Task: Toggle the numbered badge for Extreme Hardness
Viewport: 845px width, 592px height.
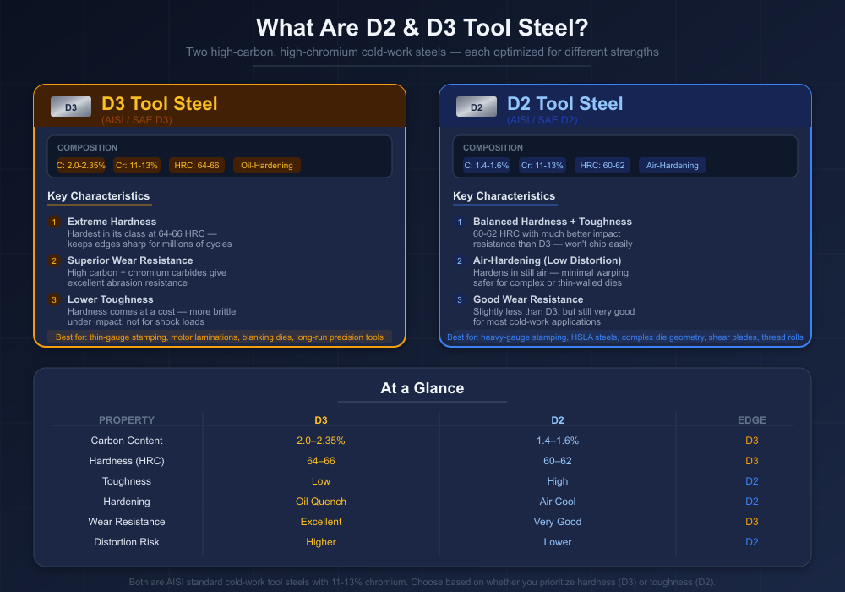Action: [x=54, y=222]
